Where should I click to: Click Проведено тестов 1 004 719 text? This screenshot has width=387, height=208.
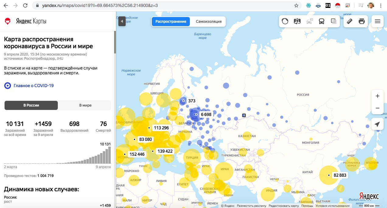point(29,176)
